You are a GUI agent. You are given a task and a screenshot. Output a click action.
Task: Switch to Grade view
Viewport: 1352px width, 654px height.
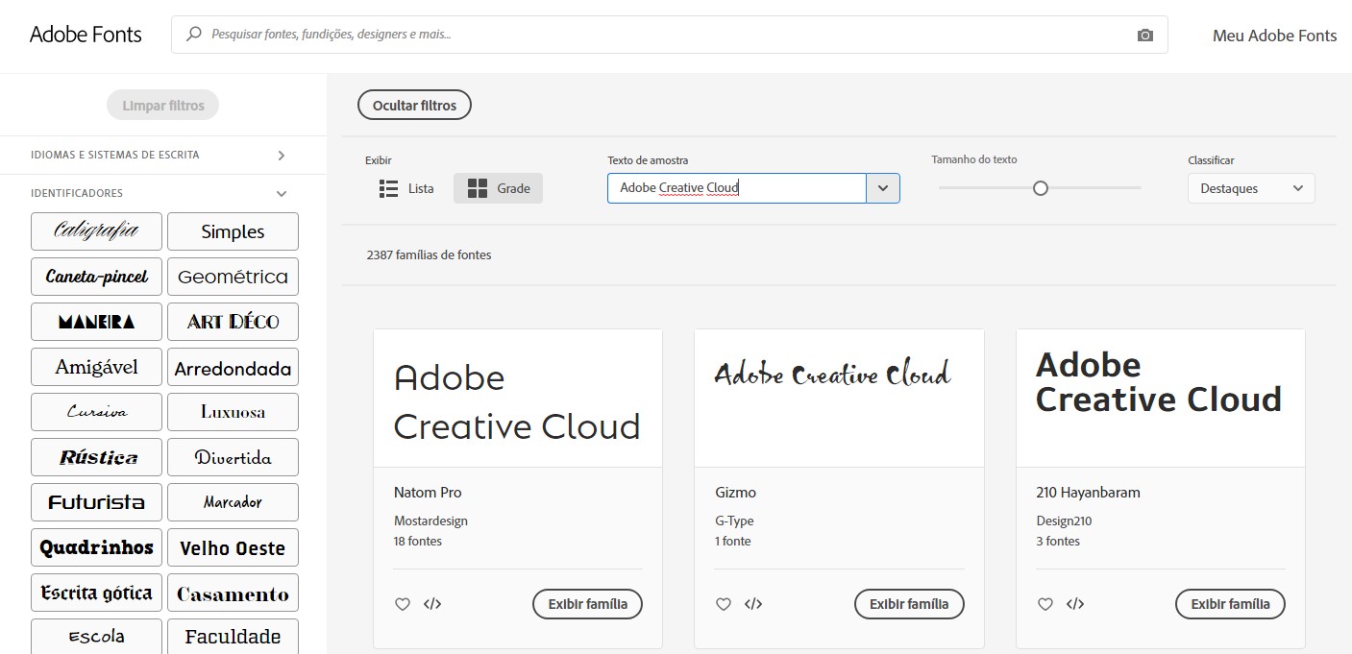pos(498,188)
